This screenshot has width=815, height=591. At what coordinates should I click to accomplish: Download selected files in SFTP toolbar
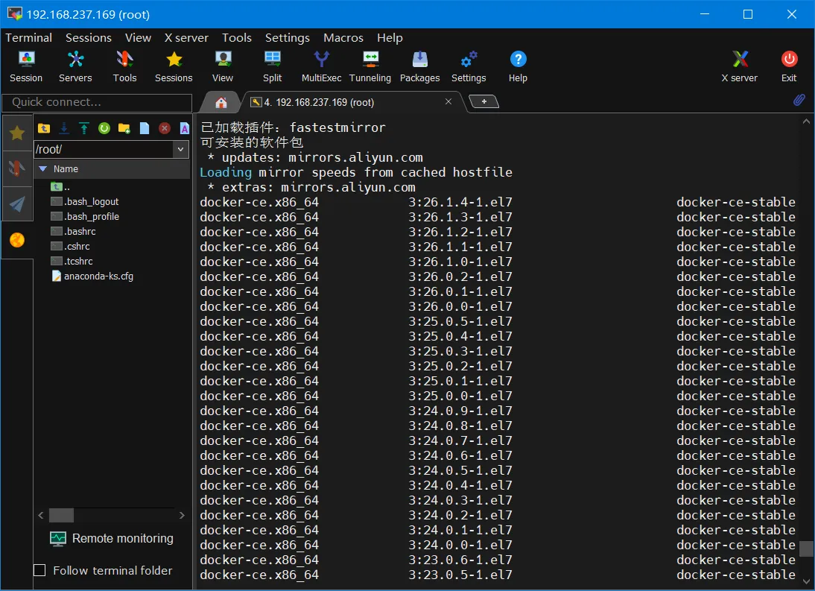[x=64, y=128]
